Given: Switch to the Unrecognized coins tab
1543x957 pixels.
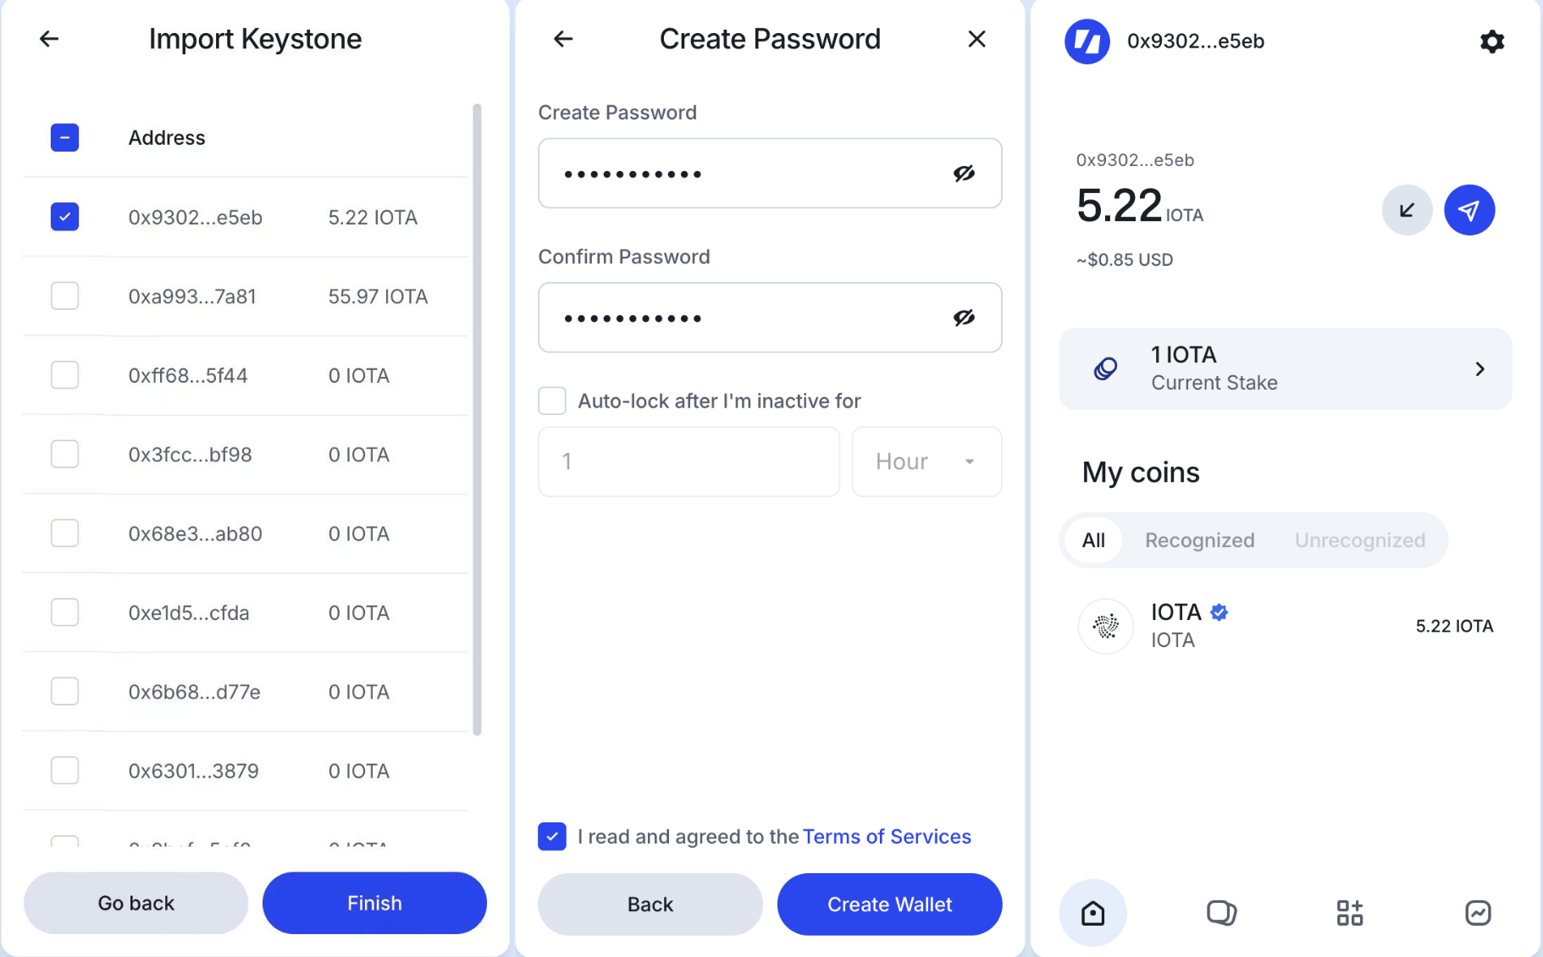Looking at the screenshot, I should coord(1359,540).
